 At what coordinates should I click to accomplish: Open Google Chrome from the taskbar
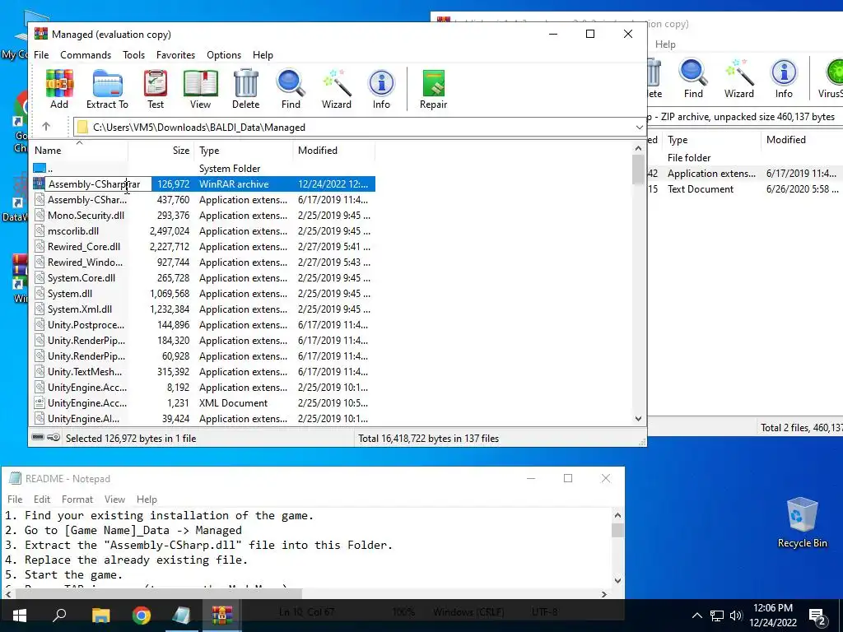142,616
